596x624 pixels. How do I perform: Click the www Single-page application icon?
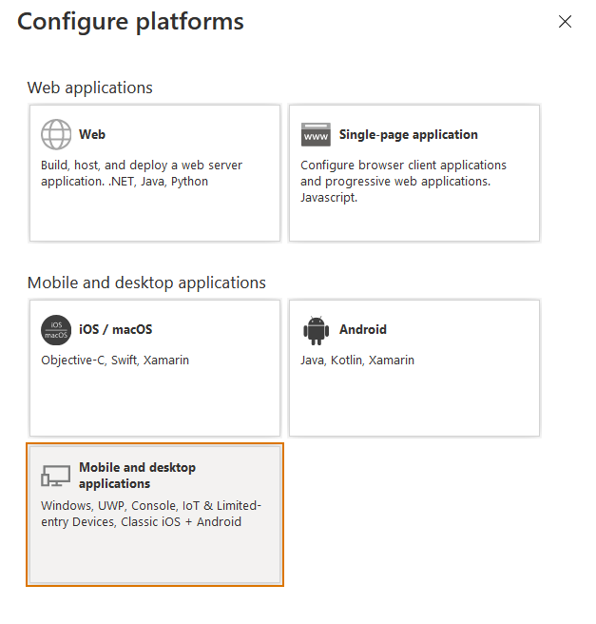coord(316,135)
